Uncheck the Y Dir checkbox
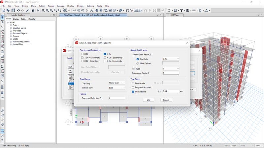The height and width of the screenshot is (148, 264). 105,54
